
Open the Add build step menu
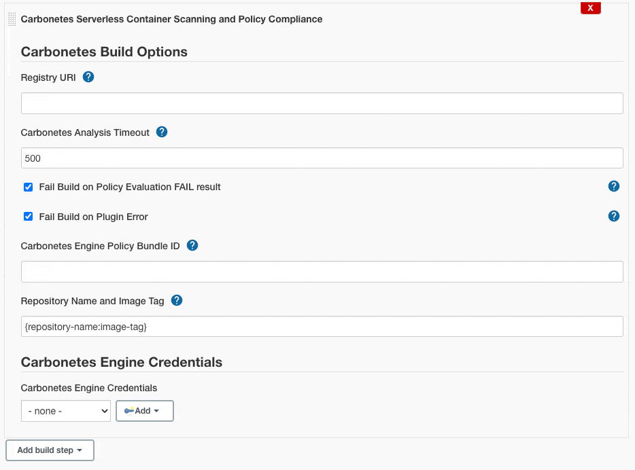[x=50, y=450]
